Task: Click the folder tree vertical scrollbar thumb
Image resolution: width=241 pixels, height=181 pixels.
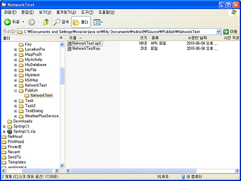Action: tap(62, 76)
